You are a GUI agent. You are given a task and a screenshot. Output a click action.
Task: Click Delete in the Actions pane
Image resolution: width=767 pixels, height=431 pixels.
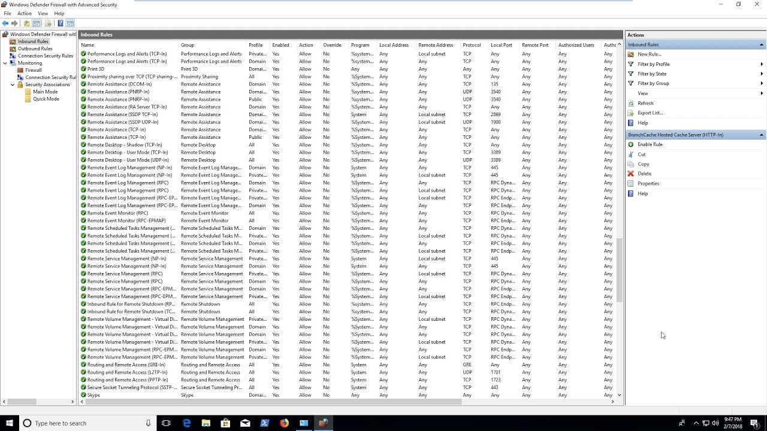point(644,174)
